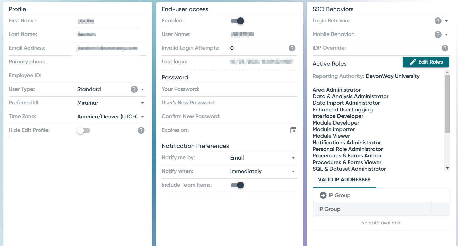Select the Area Administrator role
Viewport: 458px width, 246px height.
pyautogui.click(x=336, y=90)
